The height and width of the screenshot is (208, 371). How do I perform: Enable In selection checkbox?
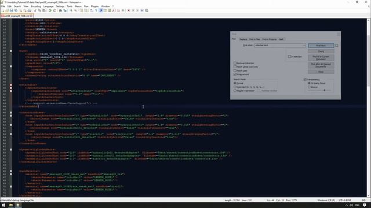pyautogui.click(x=289, y=57)
